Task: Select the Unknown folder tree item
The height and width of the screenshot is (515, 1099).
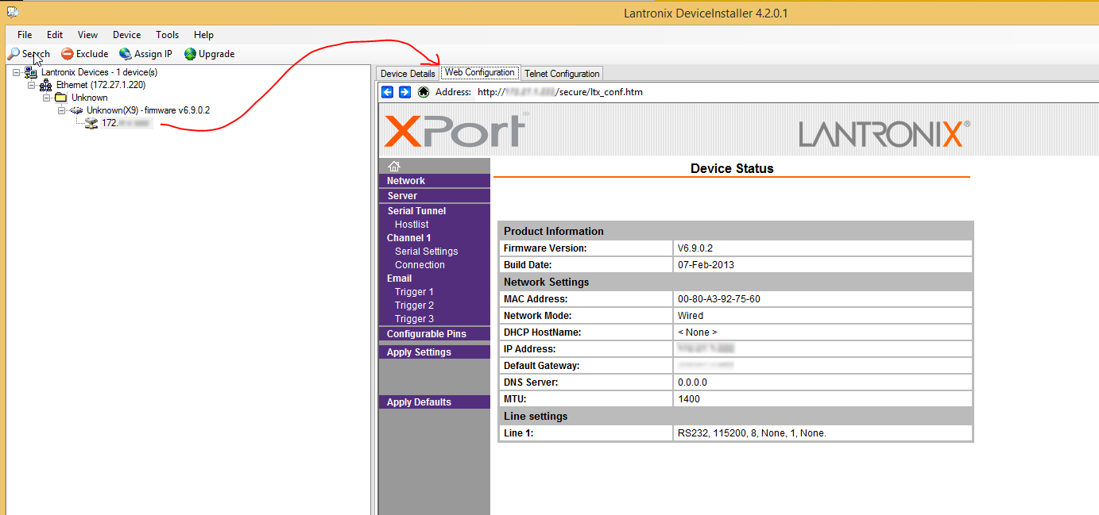Action: click(x=89, y=98)
